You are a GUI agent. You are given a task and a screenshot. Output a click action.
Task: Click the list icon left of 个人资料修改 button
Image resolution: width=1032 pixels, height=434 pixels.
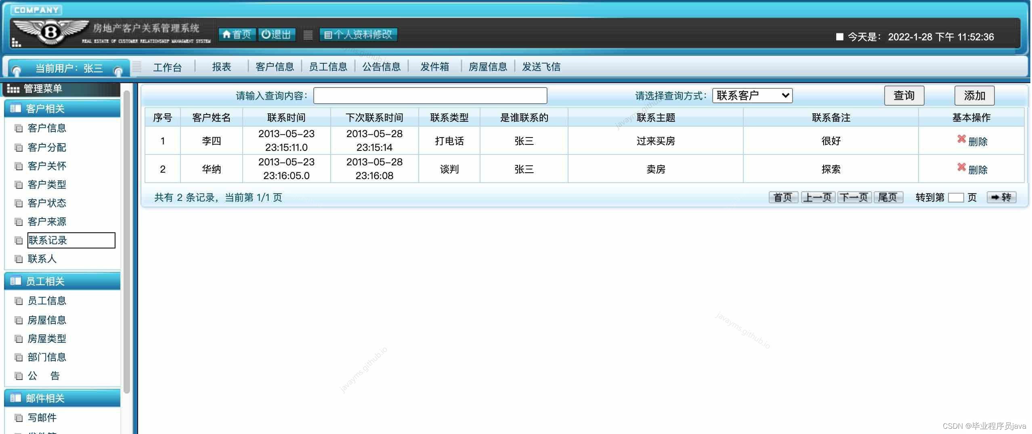[x=308, y=35]
